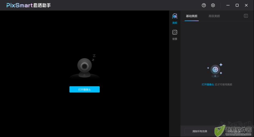Viewport: 254px width, 137px height.
Task: Click 清除所有效果 button
Action: click(x=200, y=131)
